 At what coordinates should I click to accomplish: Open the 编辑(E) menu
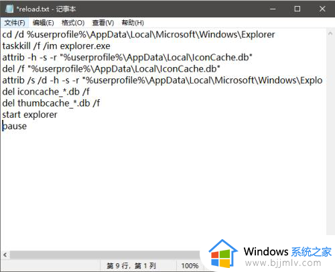coord(43,23)
